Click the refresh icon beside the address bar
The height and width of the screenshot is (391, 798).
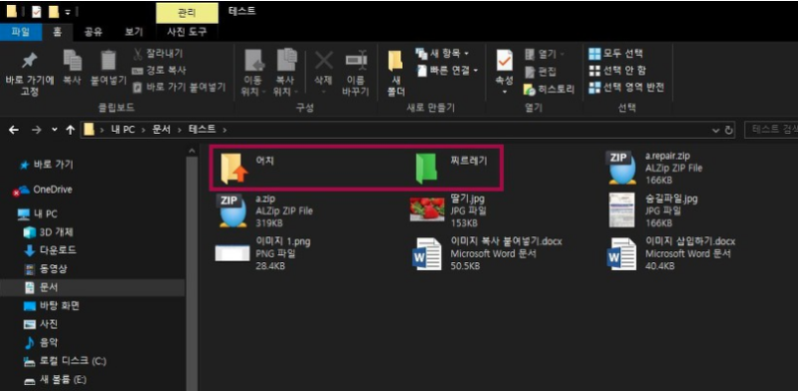pyautogui.click(x=729, y=131)
